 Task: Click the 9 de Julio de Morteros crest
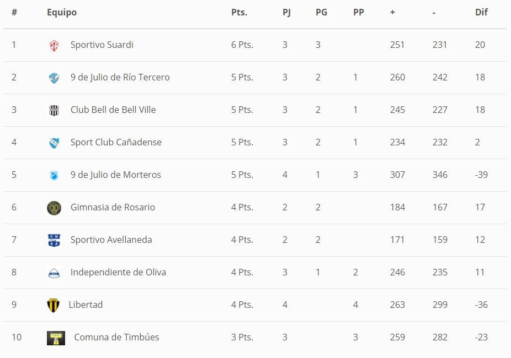[54, 175]
